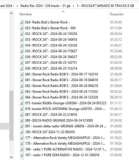Click audio icon of 197 - radio 1 PURE EDM
The height and width of the screenshot is (165, 139).
[22, 155]
